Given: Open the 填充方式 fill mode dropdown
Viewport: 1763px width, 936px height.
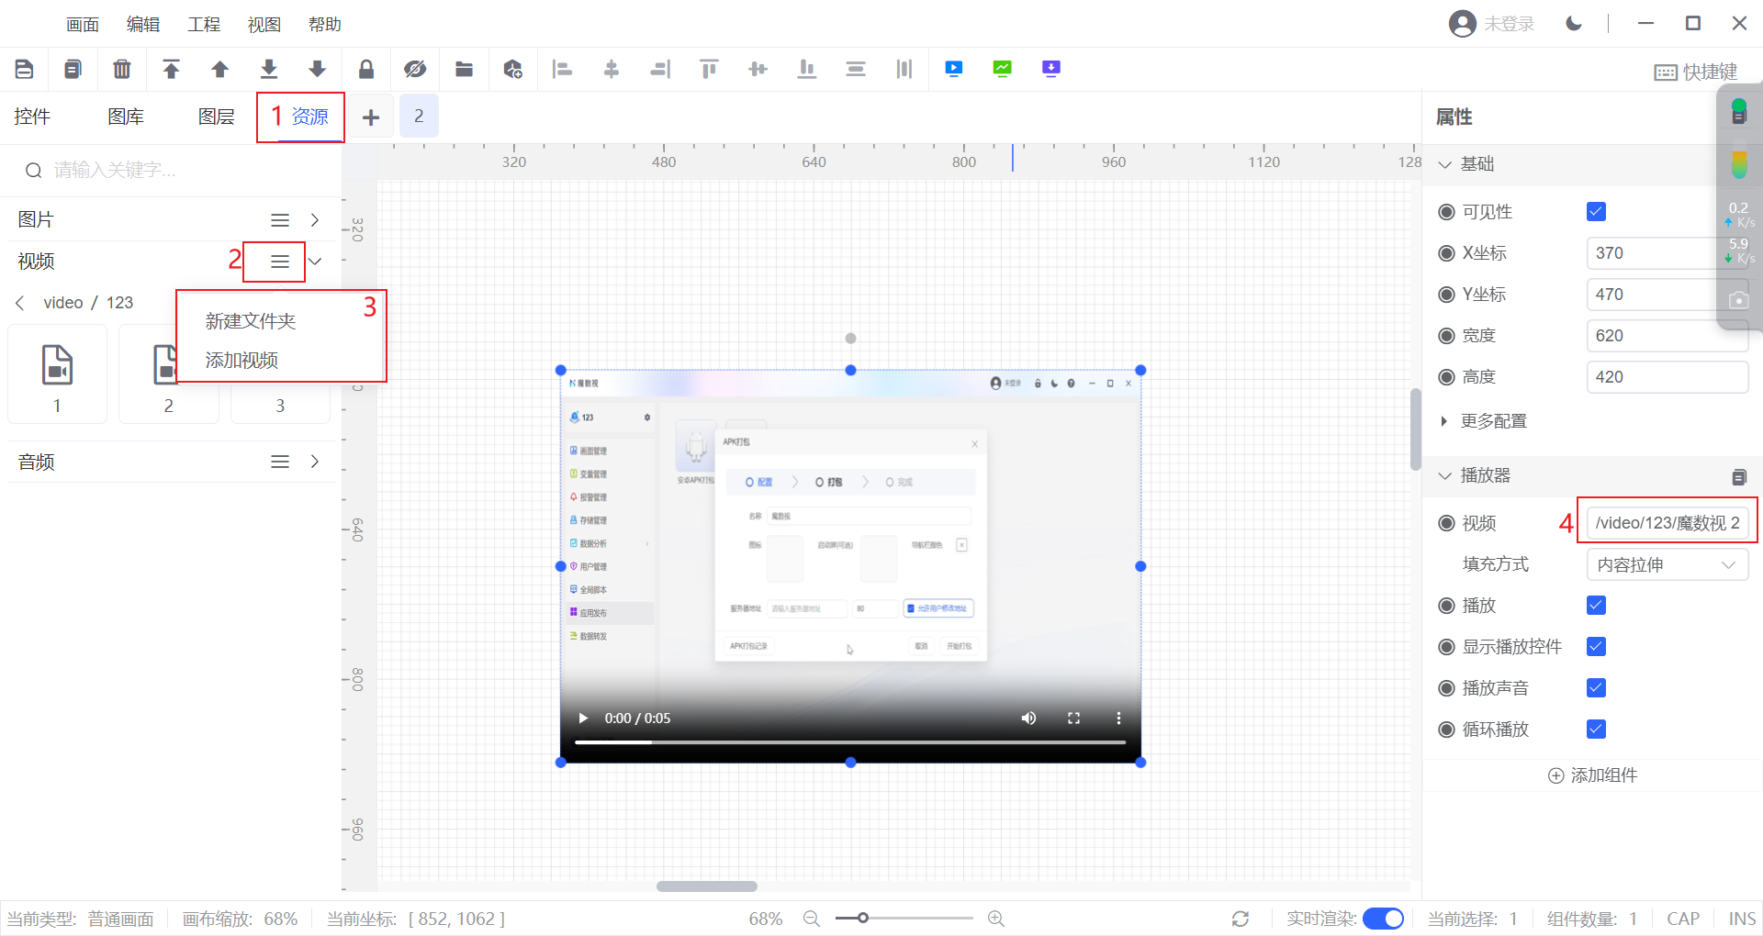Looking at the screenshot, I should tap(1667, 565).
